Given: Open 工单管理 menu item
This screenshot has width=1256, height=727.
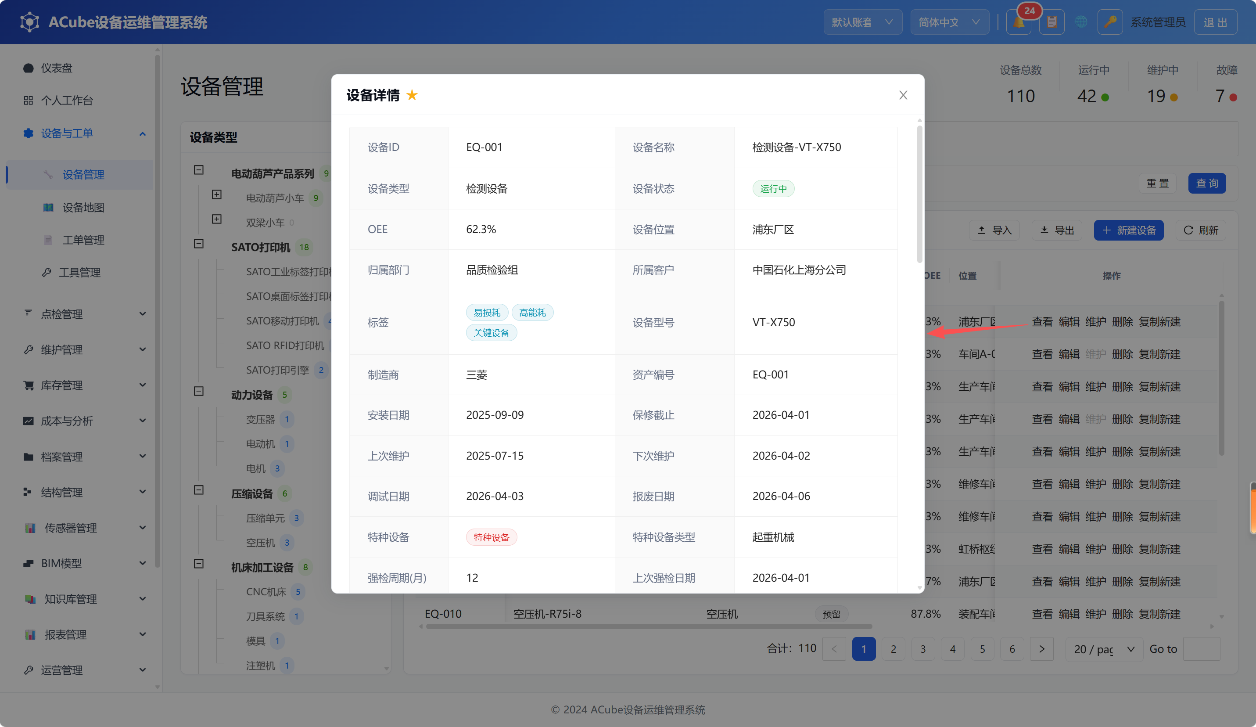Looking at the screenshot, I should [x=80, y=240].
